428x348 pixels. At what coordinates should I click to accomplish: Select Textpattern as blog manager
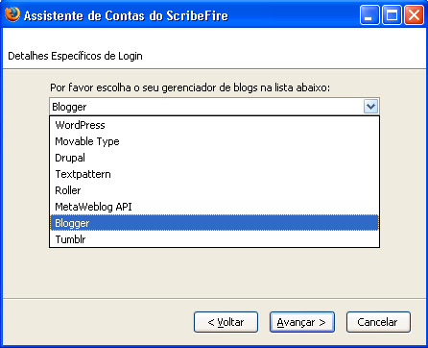click(214, 174)
